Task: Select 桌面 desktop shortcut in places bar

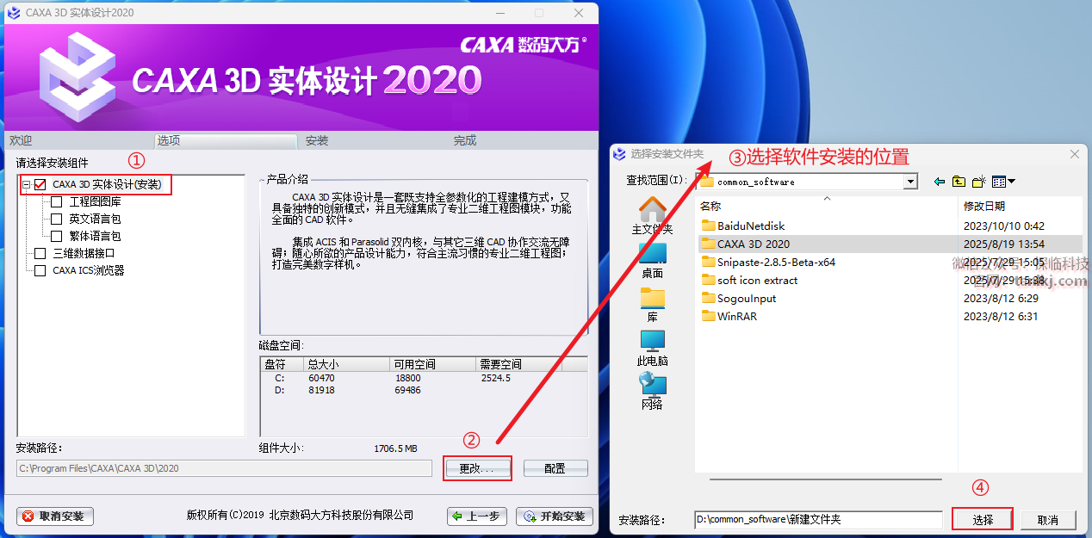Action: tap(652, 260)
